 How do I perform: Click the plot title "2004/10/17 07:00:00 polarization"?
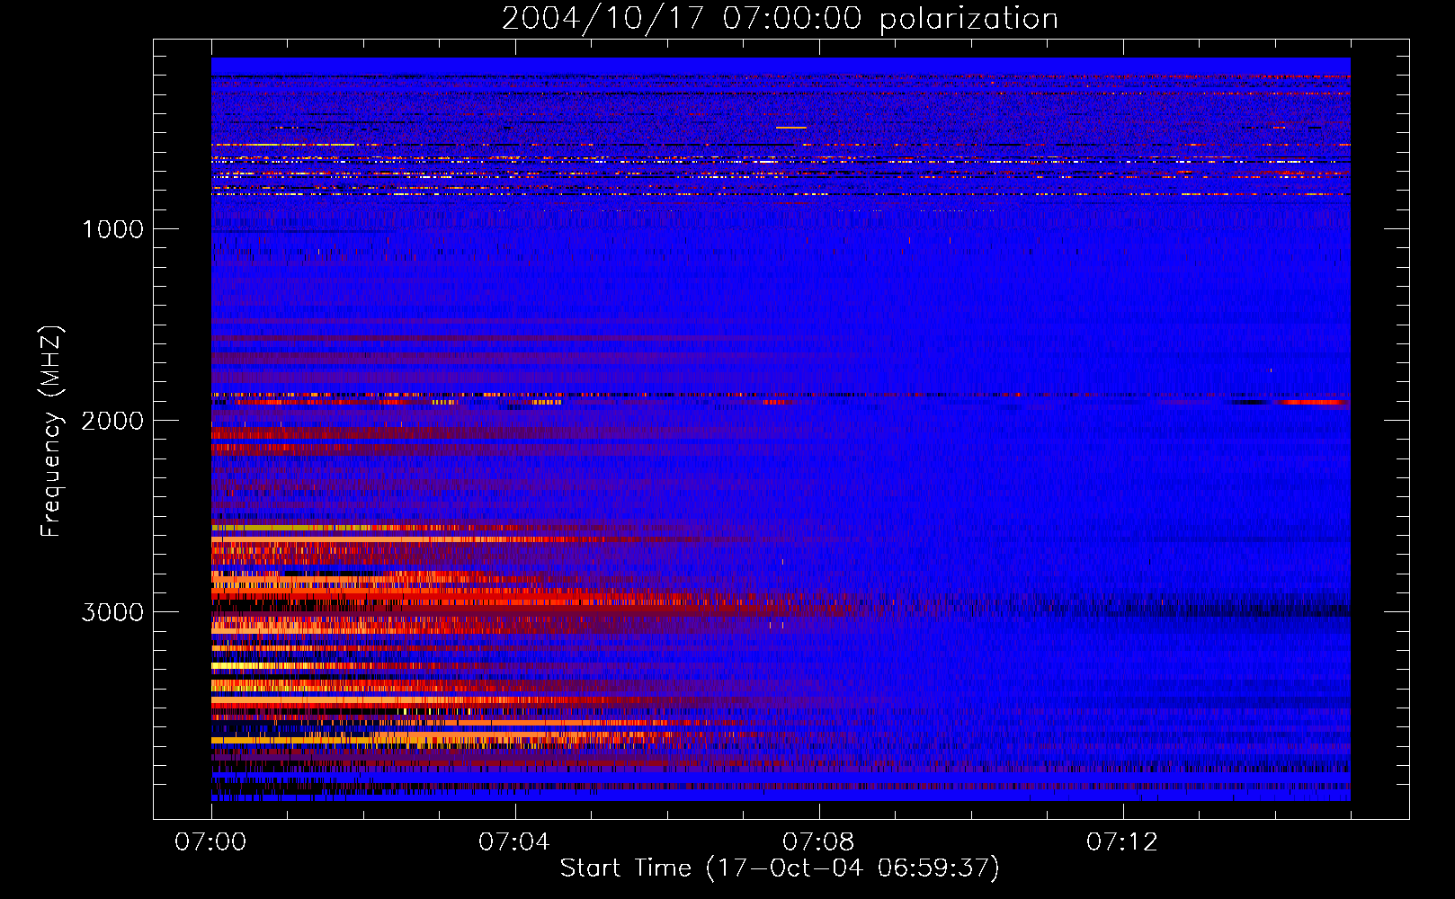point(780,19)
